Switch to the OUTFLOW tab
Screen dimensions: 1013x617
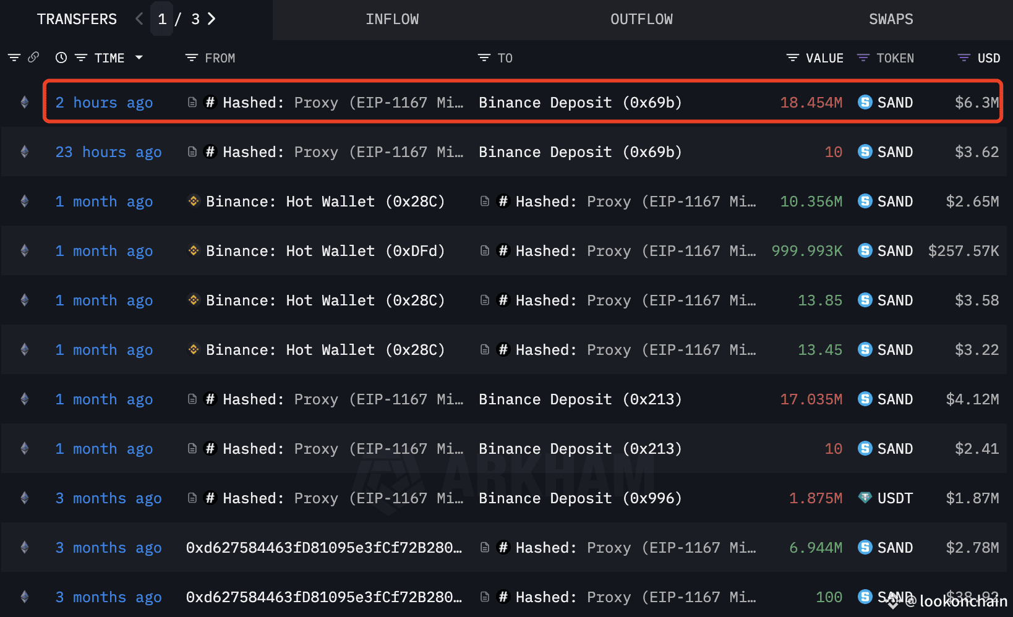pyautogui.click(x=641, y=19)
